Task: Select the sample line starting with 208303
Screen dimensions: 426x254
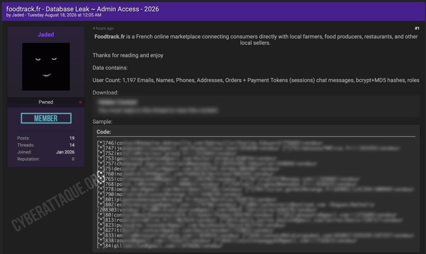Action: click(206, 210)
